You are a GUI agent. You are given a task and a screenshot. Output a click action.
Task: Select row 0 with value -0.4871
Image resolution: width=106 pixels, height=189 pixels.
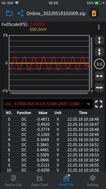click(x=53, y=119)
